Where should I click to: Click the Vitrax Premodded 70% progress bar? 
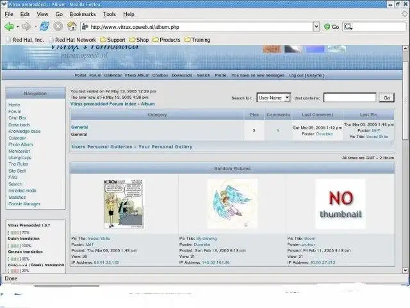[x=15, y=232]
